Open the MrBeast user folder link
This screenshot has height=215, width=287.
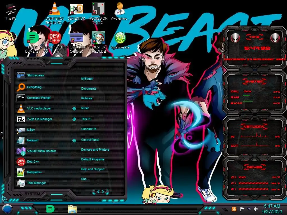(x=87, y=79)
